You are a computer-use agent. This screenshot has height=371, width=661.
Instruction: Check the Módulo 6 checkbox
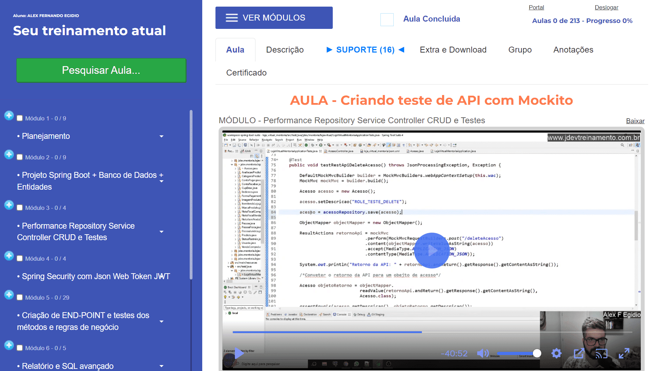20,348
